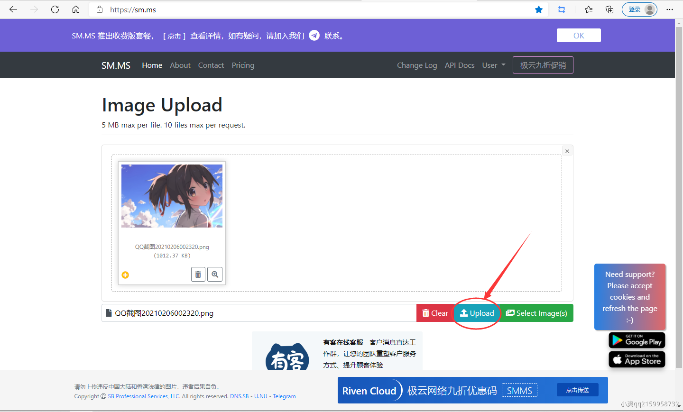
Task: Open the Home nav item
Action: (152, 65)
